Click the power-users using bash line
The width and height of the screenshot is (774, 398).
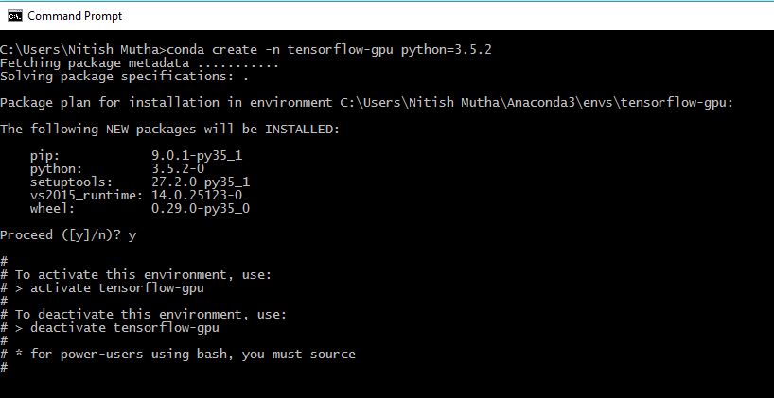point(178,355)
